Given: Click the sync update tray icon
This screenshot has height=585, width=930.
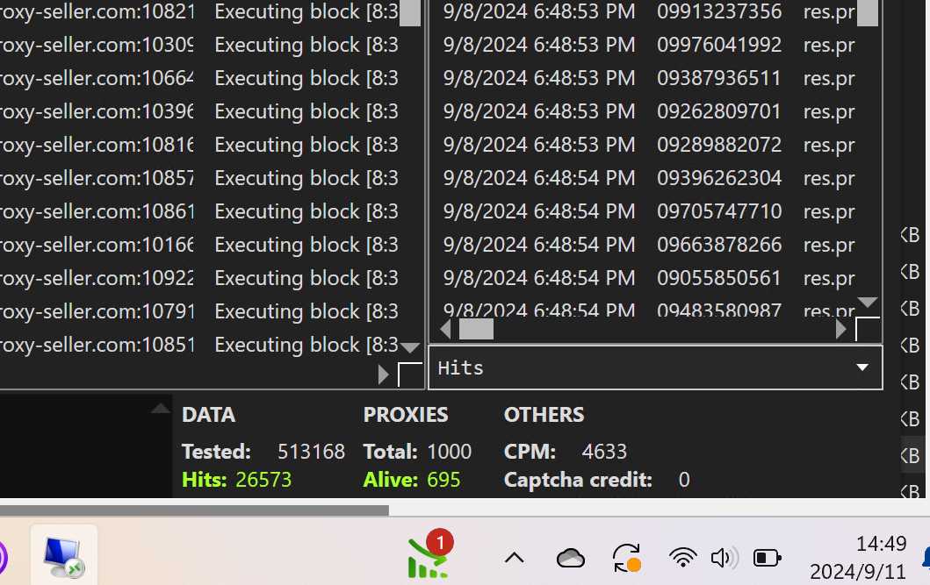Looking at the screenshot, I should pos(627,559).
